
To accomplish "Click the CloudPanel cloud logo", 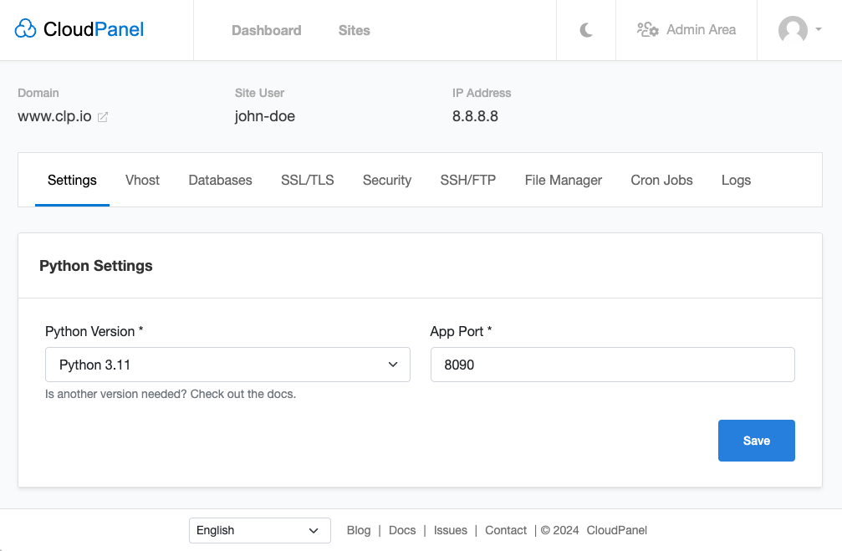I will (26, 30).
